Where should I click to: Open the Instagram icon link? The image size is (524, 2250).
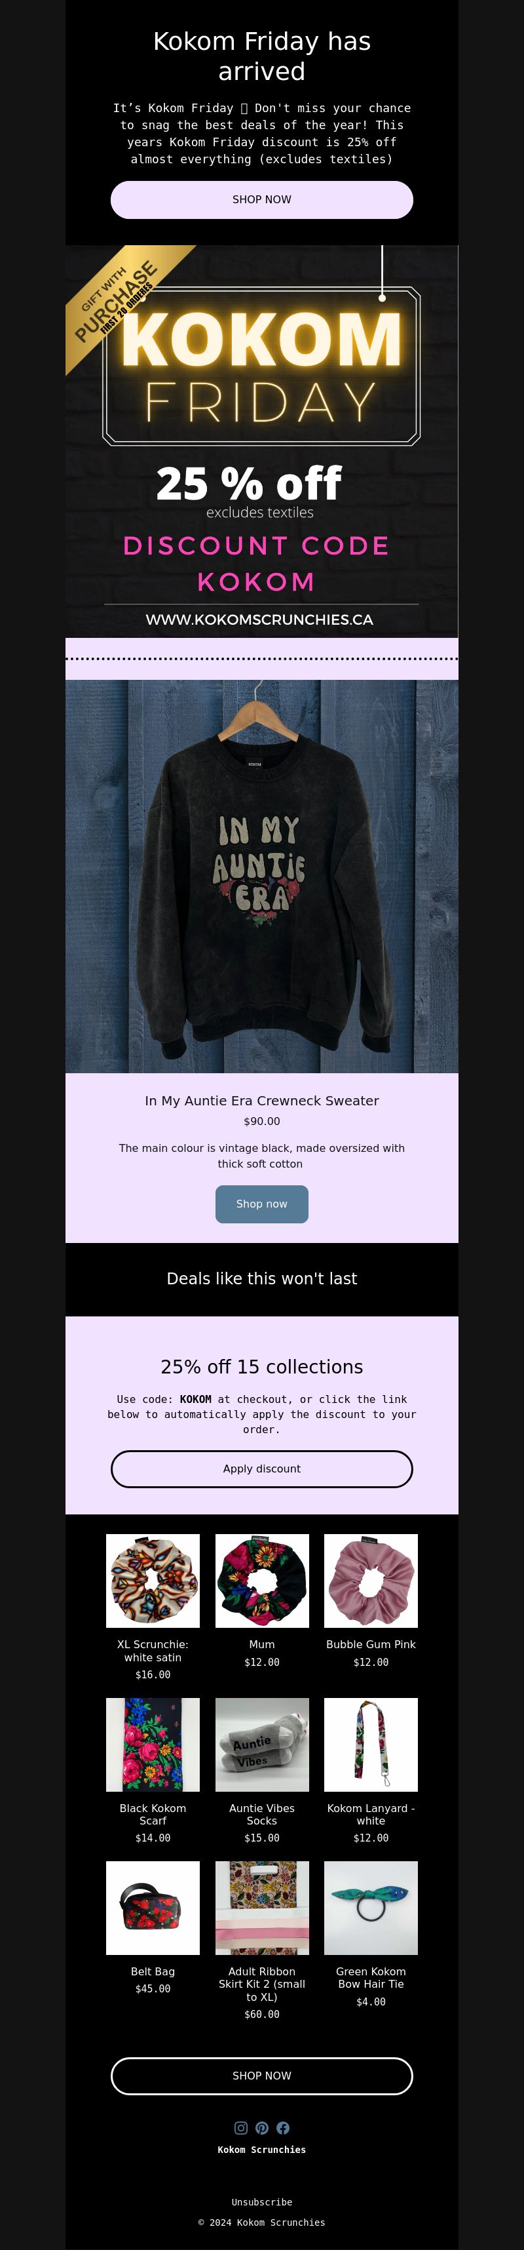[241, 2127]
